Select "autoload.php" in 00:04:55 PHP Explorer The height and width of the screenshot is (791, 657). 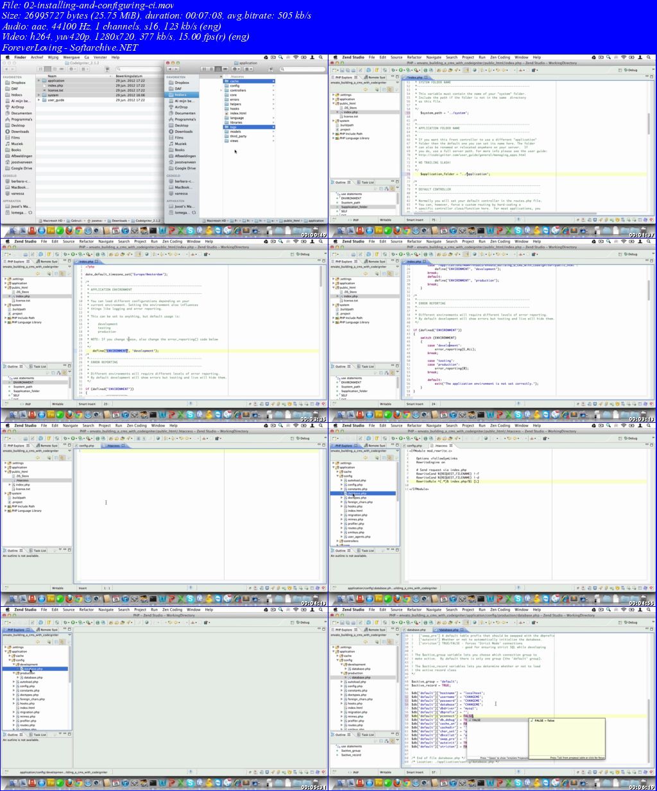(x=357, y=481)
